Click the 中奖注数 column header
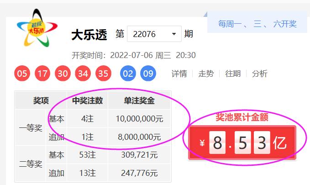The height and width of the screenshot is (185, 310). click(x=87, y=100)
